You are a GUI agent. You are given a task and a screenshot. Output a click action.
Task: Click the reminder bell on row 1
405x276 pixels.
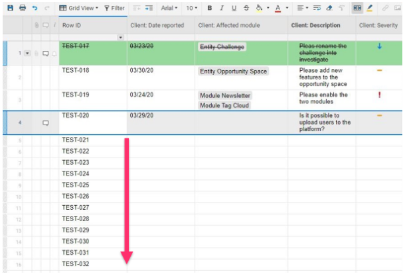point(54,54)
